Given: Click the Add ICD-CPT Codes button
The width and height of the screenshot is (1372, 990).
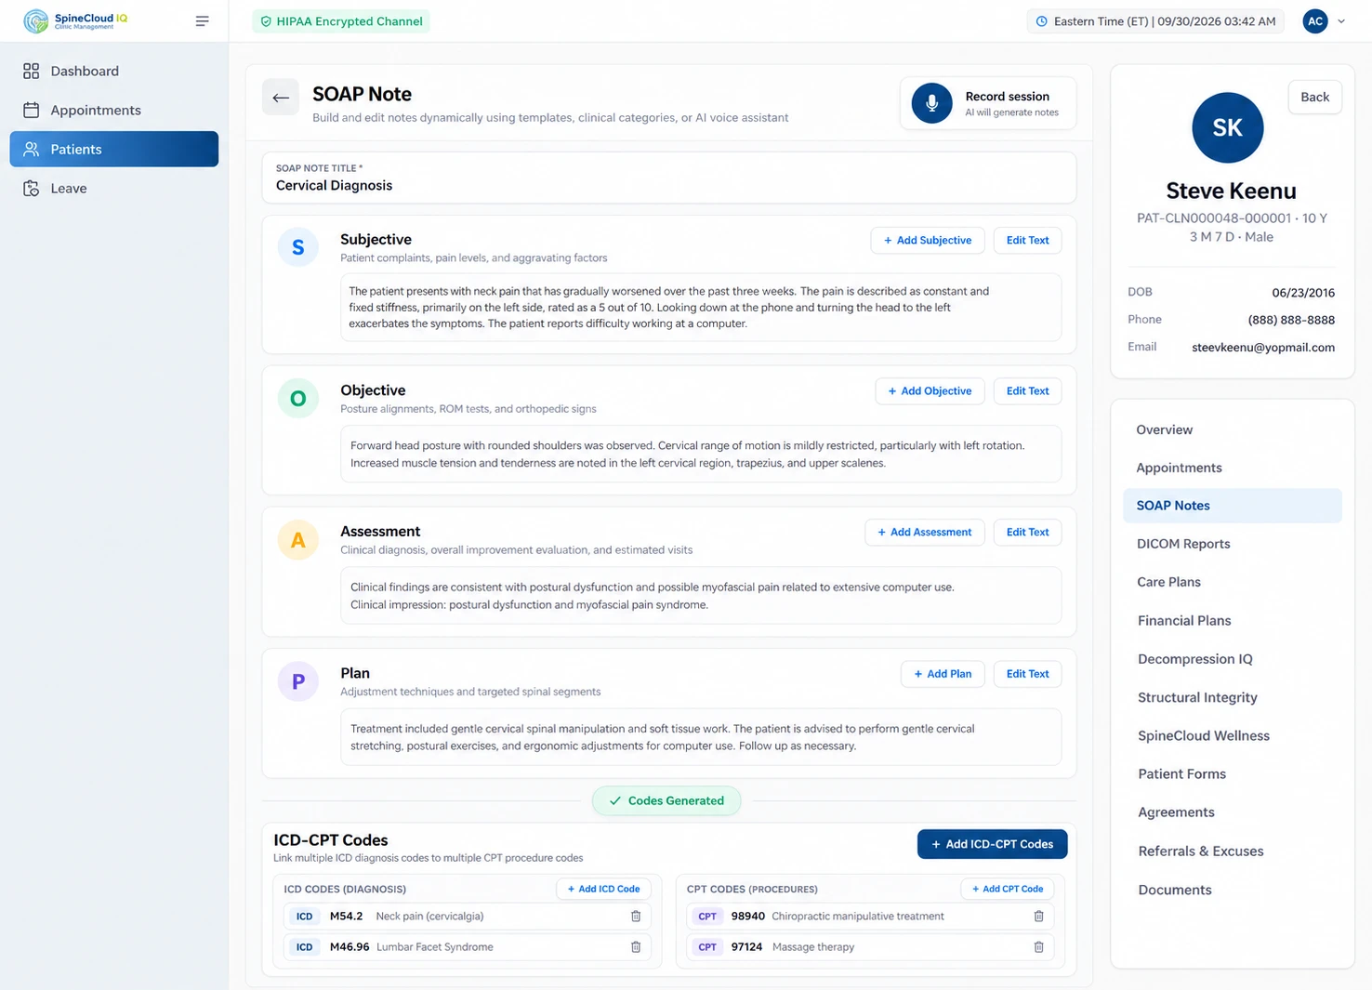Looking at the screenshot, I should point(992,844).
